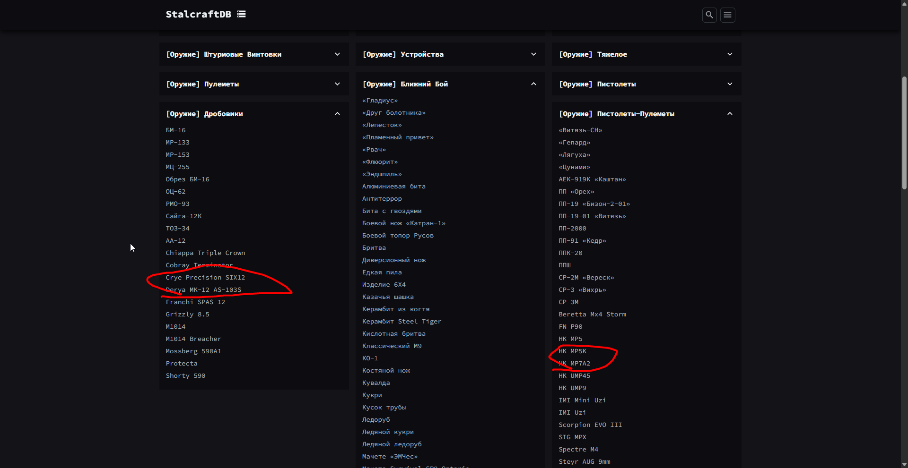Screen dimensions: 908x468
Task: Open Steyr AUG 9mm entry
Action: point(584,461)
